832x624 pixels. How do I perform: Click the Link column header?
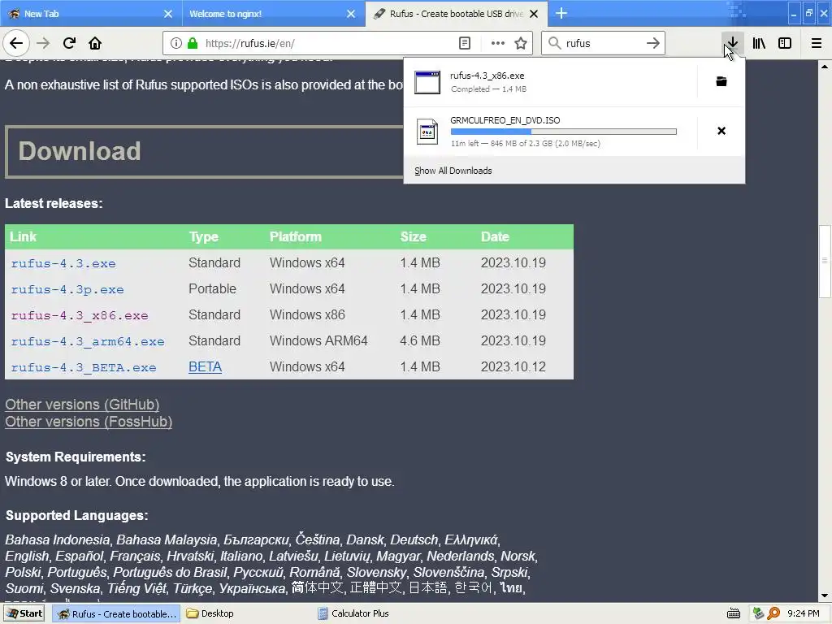[x=24, y=236]
